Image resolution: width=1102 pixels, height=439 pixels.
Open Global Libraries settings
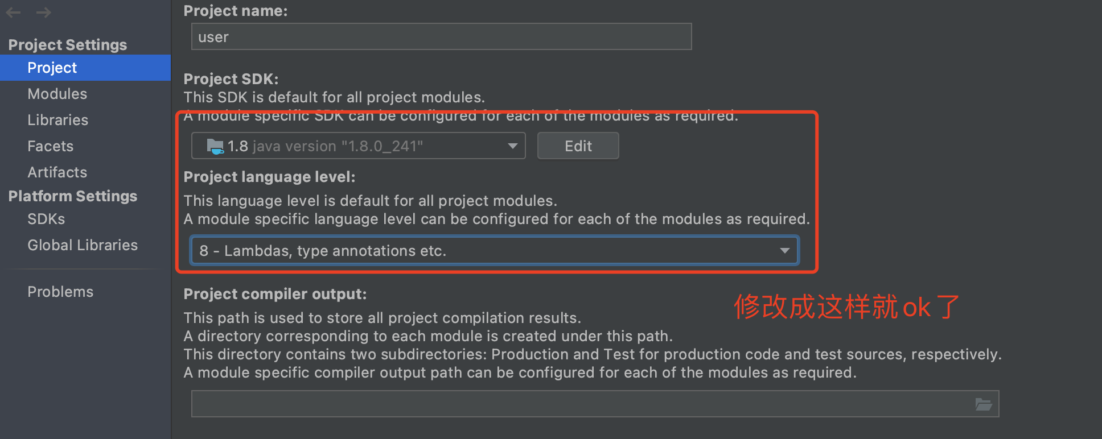83,245
